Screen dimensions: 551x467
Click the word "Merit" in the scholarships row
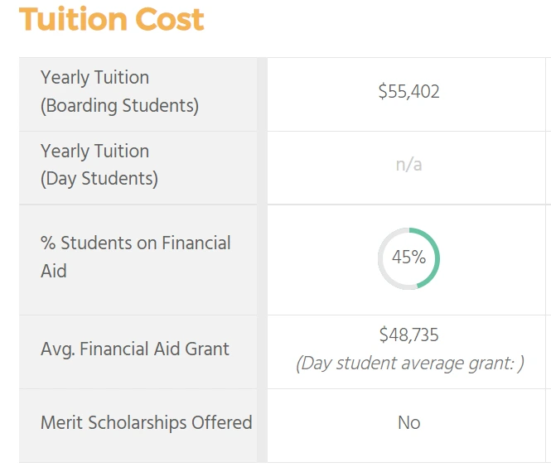[61, 423]
